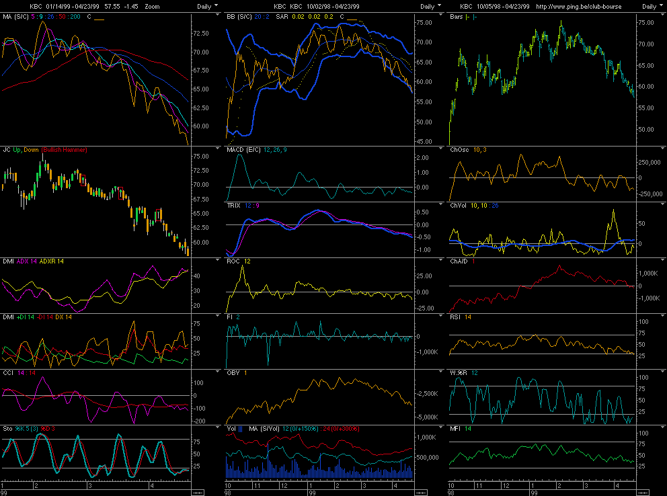Open the RSI panel menu arrow
The height and width of the screenshot is (496, 667).
663,315
